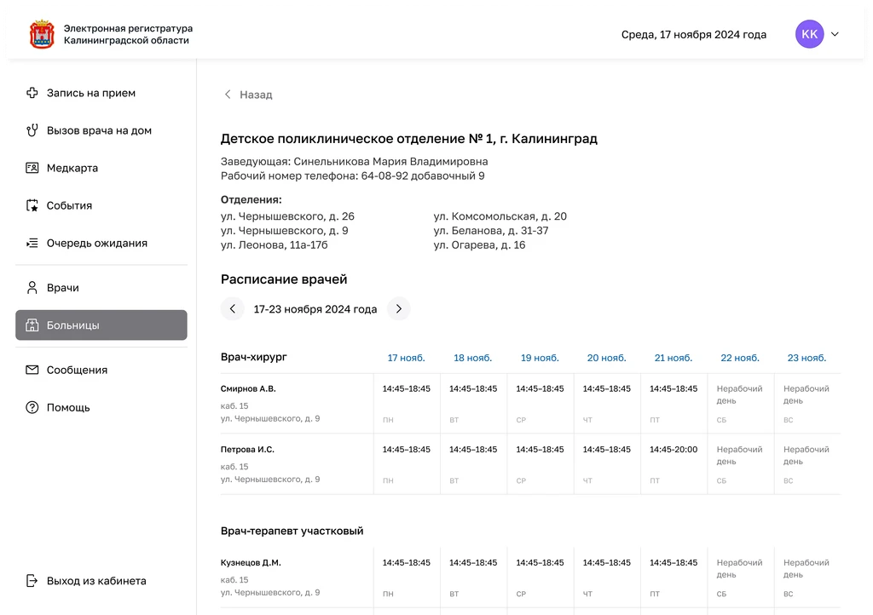The height and width of the screenshot is (615, 873).
Task: Open the Помощь question mark icon
Action: coord(32,408)
